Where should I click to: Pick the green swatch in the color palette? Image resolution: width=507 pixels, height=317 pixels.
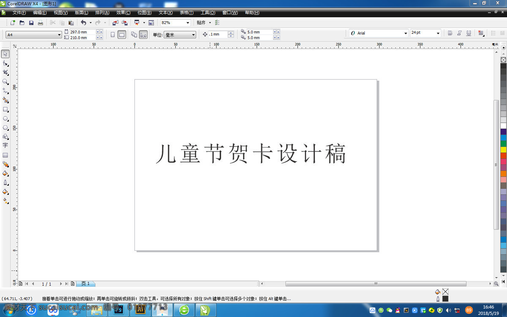point(503,144)
